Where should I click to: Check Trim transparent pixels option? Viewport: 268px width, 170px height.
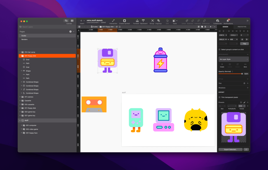(x=219, y=97)
